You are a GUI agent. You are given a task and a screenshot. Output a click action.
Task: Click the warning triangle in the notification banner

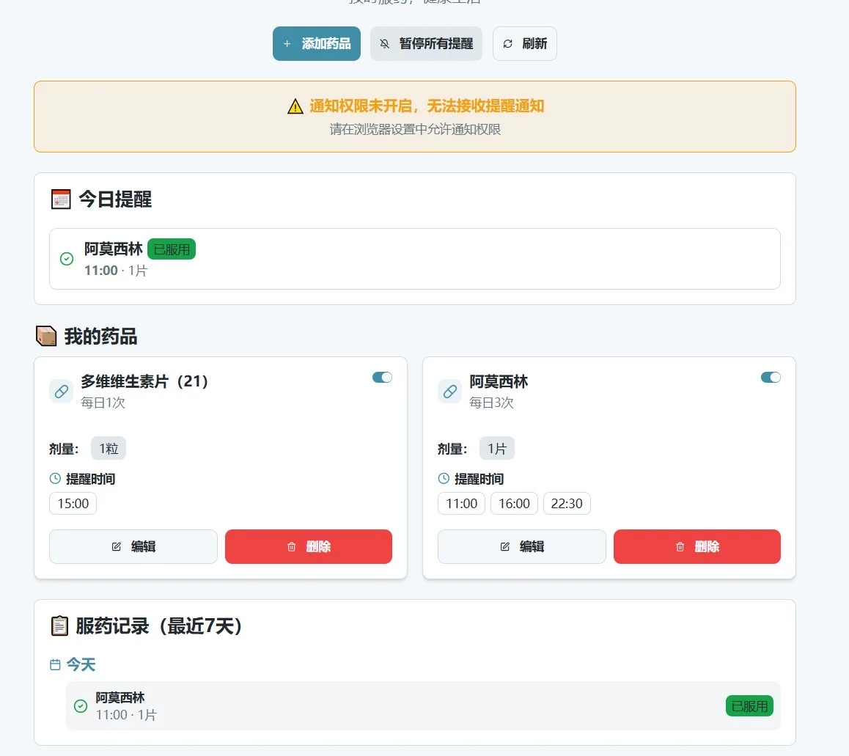(x=294, y=106)
